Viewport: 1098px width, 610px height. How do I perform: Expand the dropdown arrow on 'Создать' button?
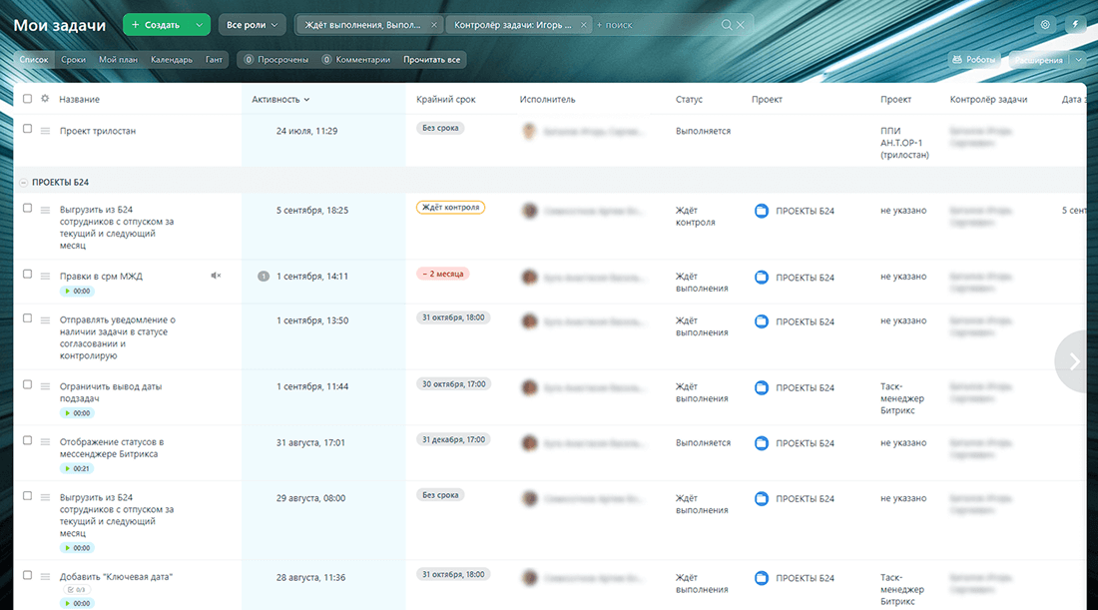click(x=201, y=25)
